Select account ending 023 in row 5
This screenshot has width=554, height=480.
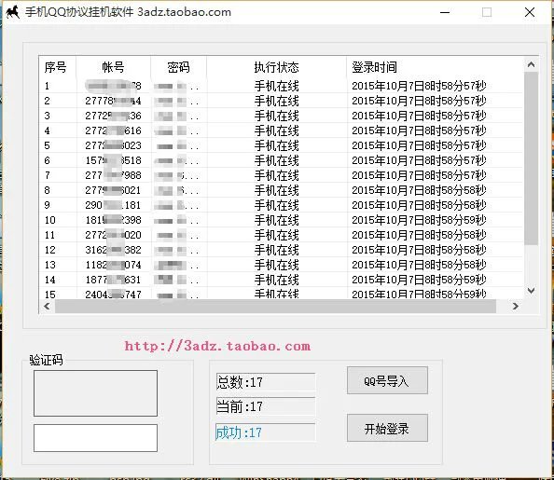(113, 145)
